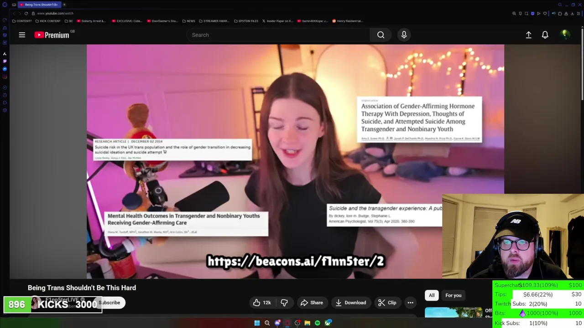Click the pin icon in browser toolbar
The width and height of the screenshot is (584, 328).
[x=520, y=14]
